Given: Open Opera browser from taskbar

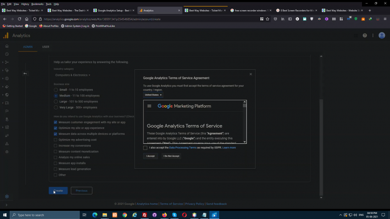Looking at the screenshot, I should coord(184,215).
